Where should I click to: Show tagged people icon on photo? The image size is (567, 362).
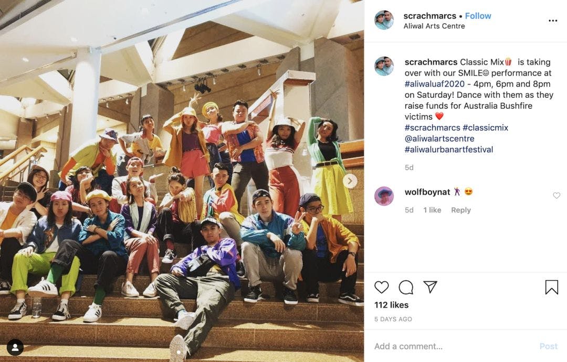pyautogui.click(x=15, y=347)
